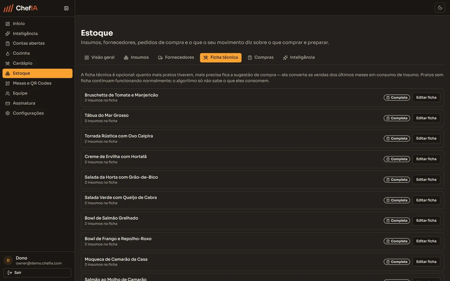Go to the Equipe page
Screen dimensions: 450x281
point(37,93)
